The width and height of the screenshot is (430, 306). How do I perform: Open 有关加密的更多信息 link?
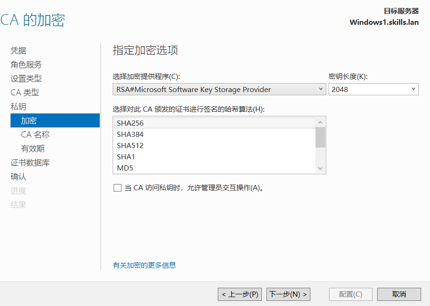pyautogui.click(x=144, y=265)
